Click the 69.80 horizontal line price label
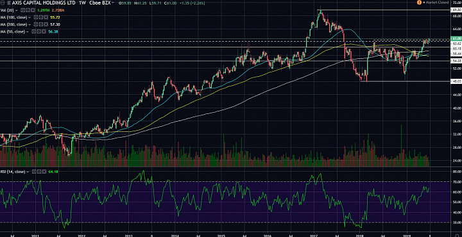 (456, 10)
